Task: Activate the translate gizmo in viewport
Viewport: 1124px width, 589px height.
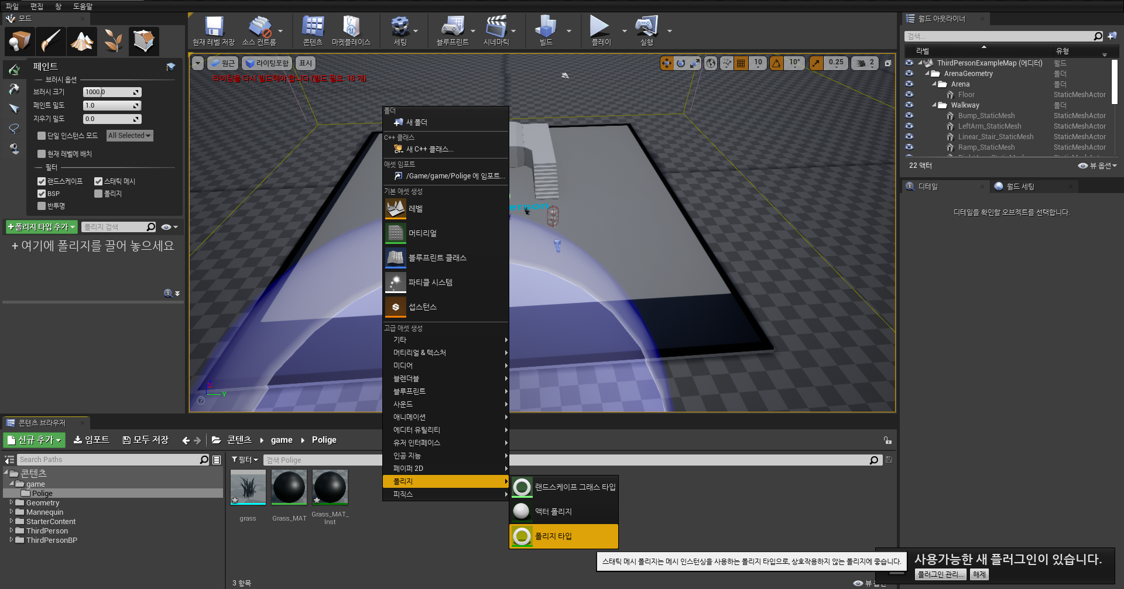Action: [667, 63]
